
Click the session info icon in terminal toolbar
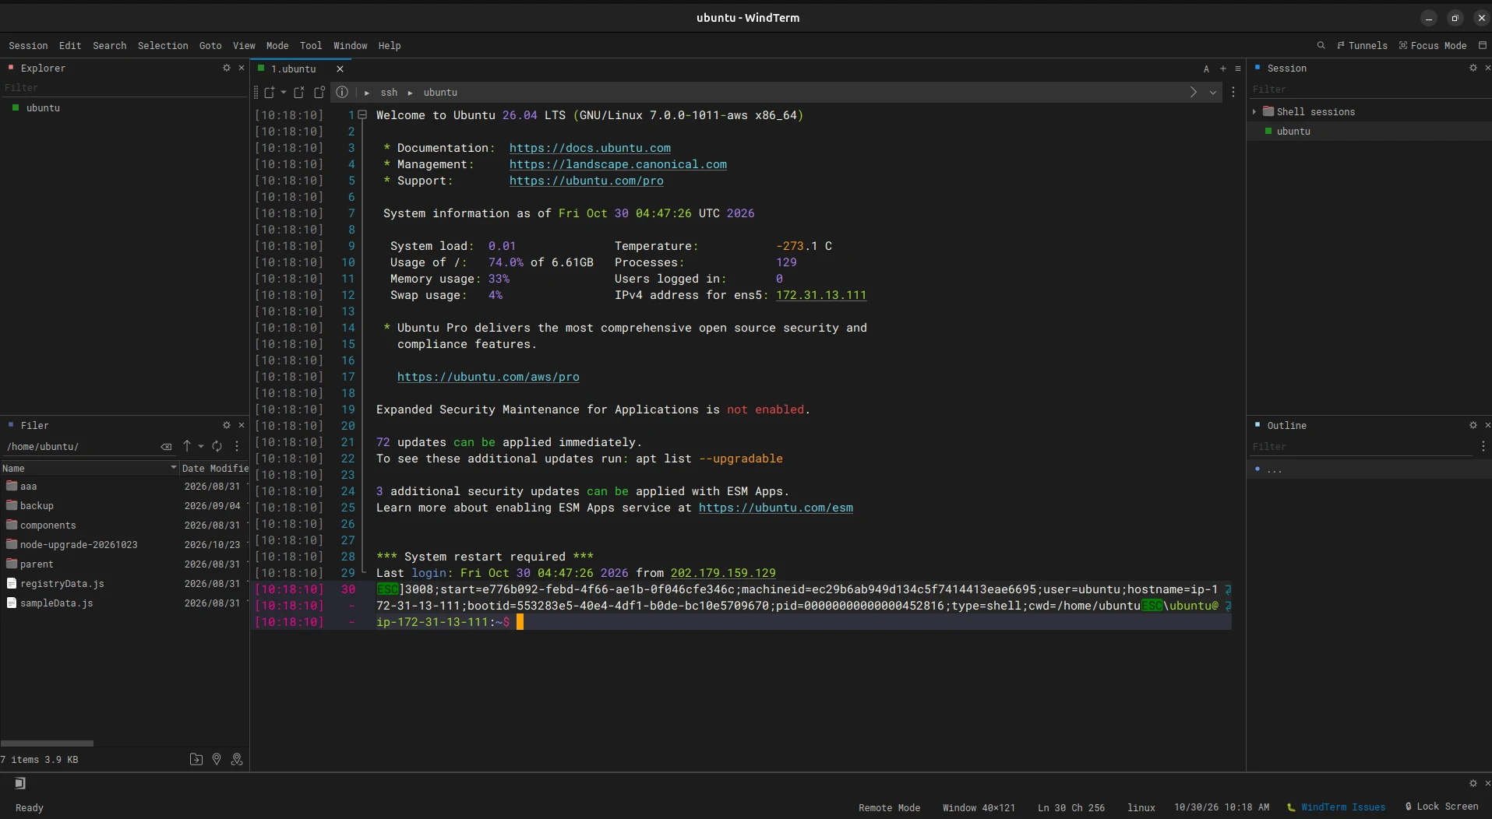342,93
